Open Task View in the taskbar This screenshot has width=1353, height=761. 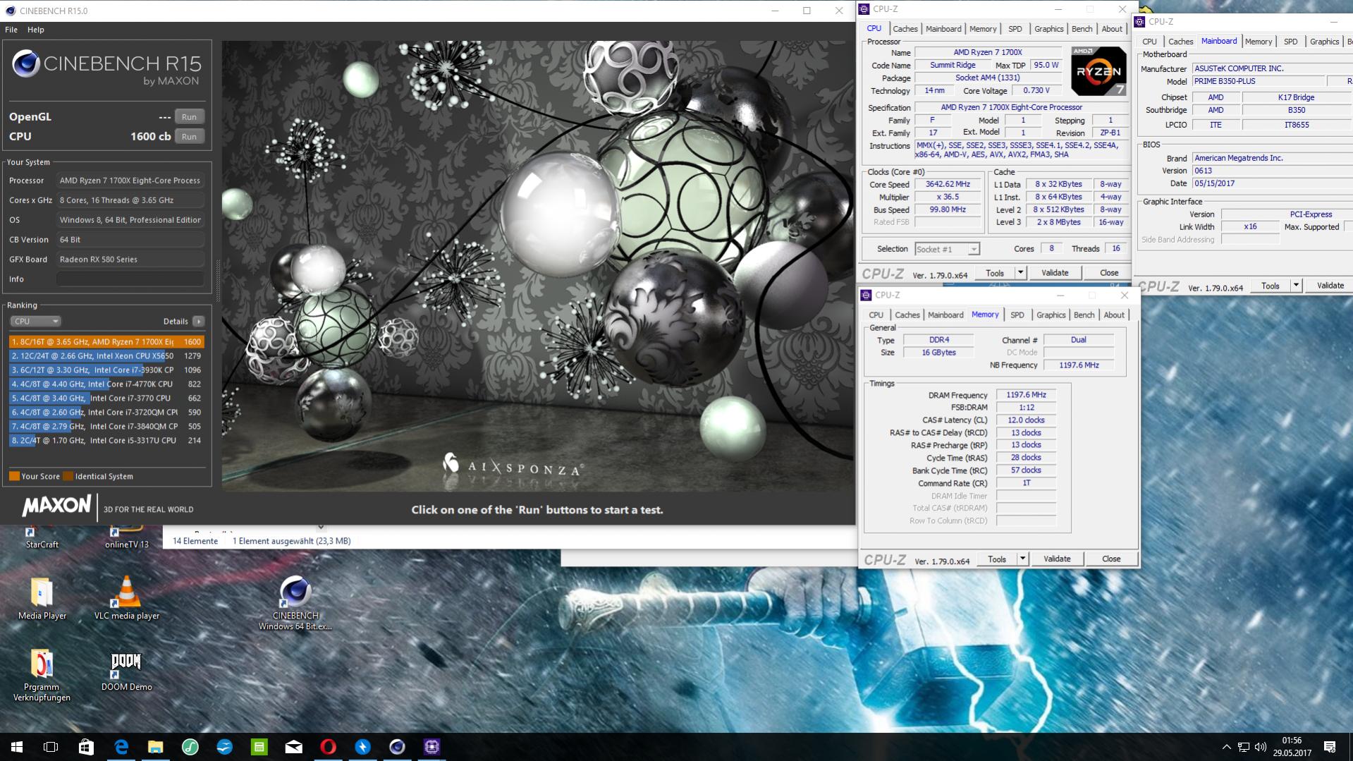click(51, 747)
